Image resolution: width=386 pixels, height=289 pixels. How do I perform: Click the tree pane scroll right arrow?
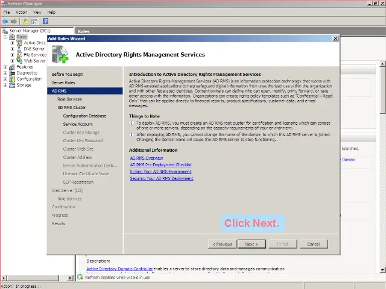[71, 278]
